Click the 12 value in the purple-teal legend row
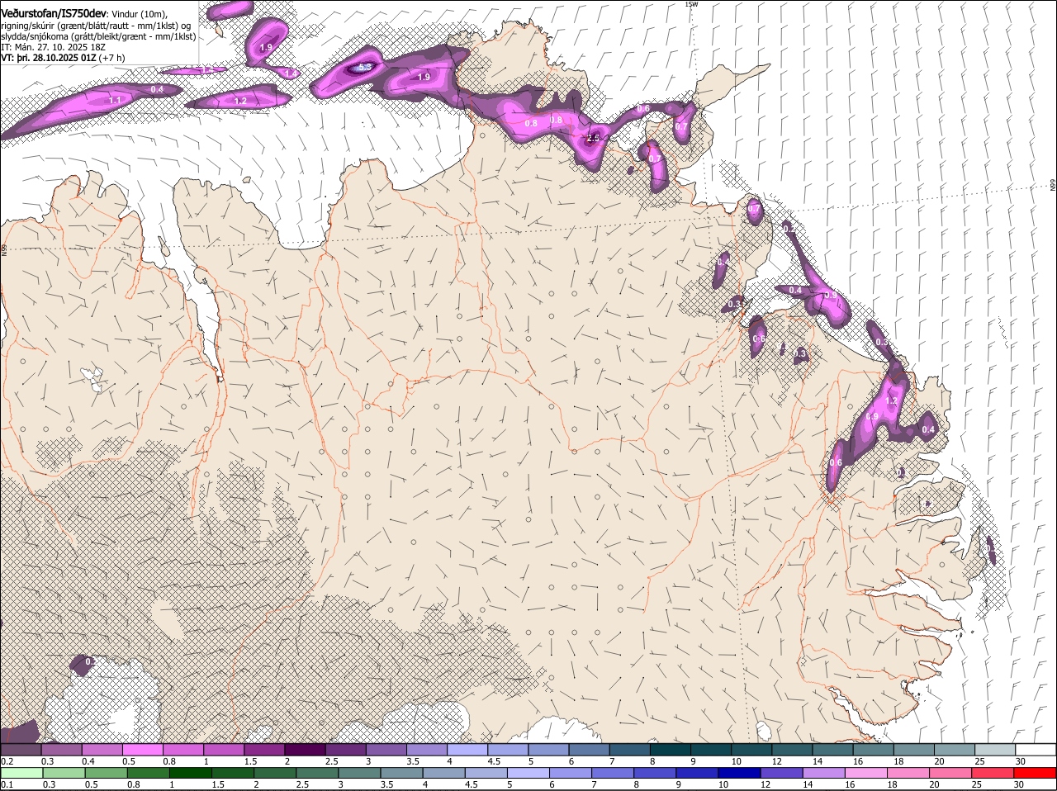 coord(776,761)
